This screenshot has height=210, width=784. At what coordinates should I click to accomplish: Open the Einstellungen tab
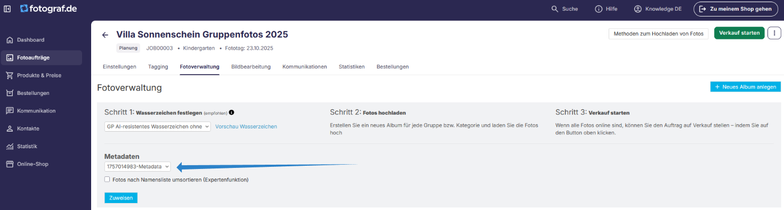[x=119, y=67]
